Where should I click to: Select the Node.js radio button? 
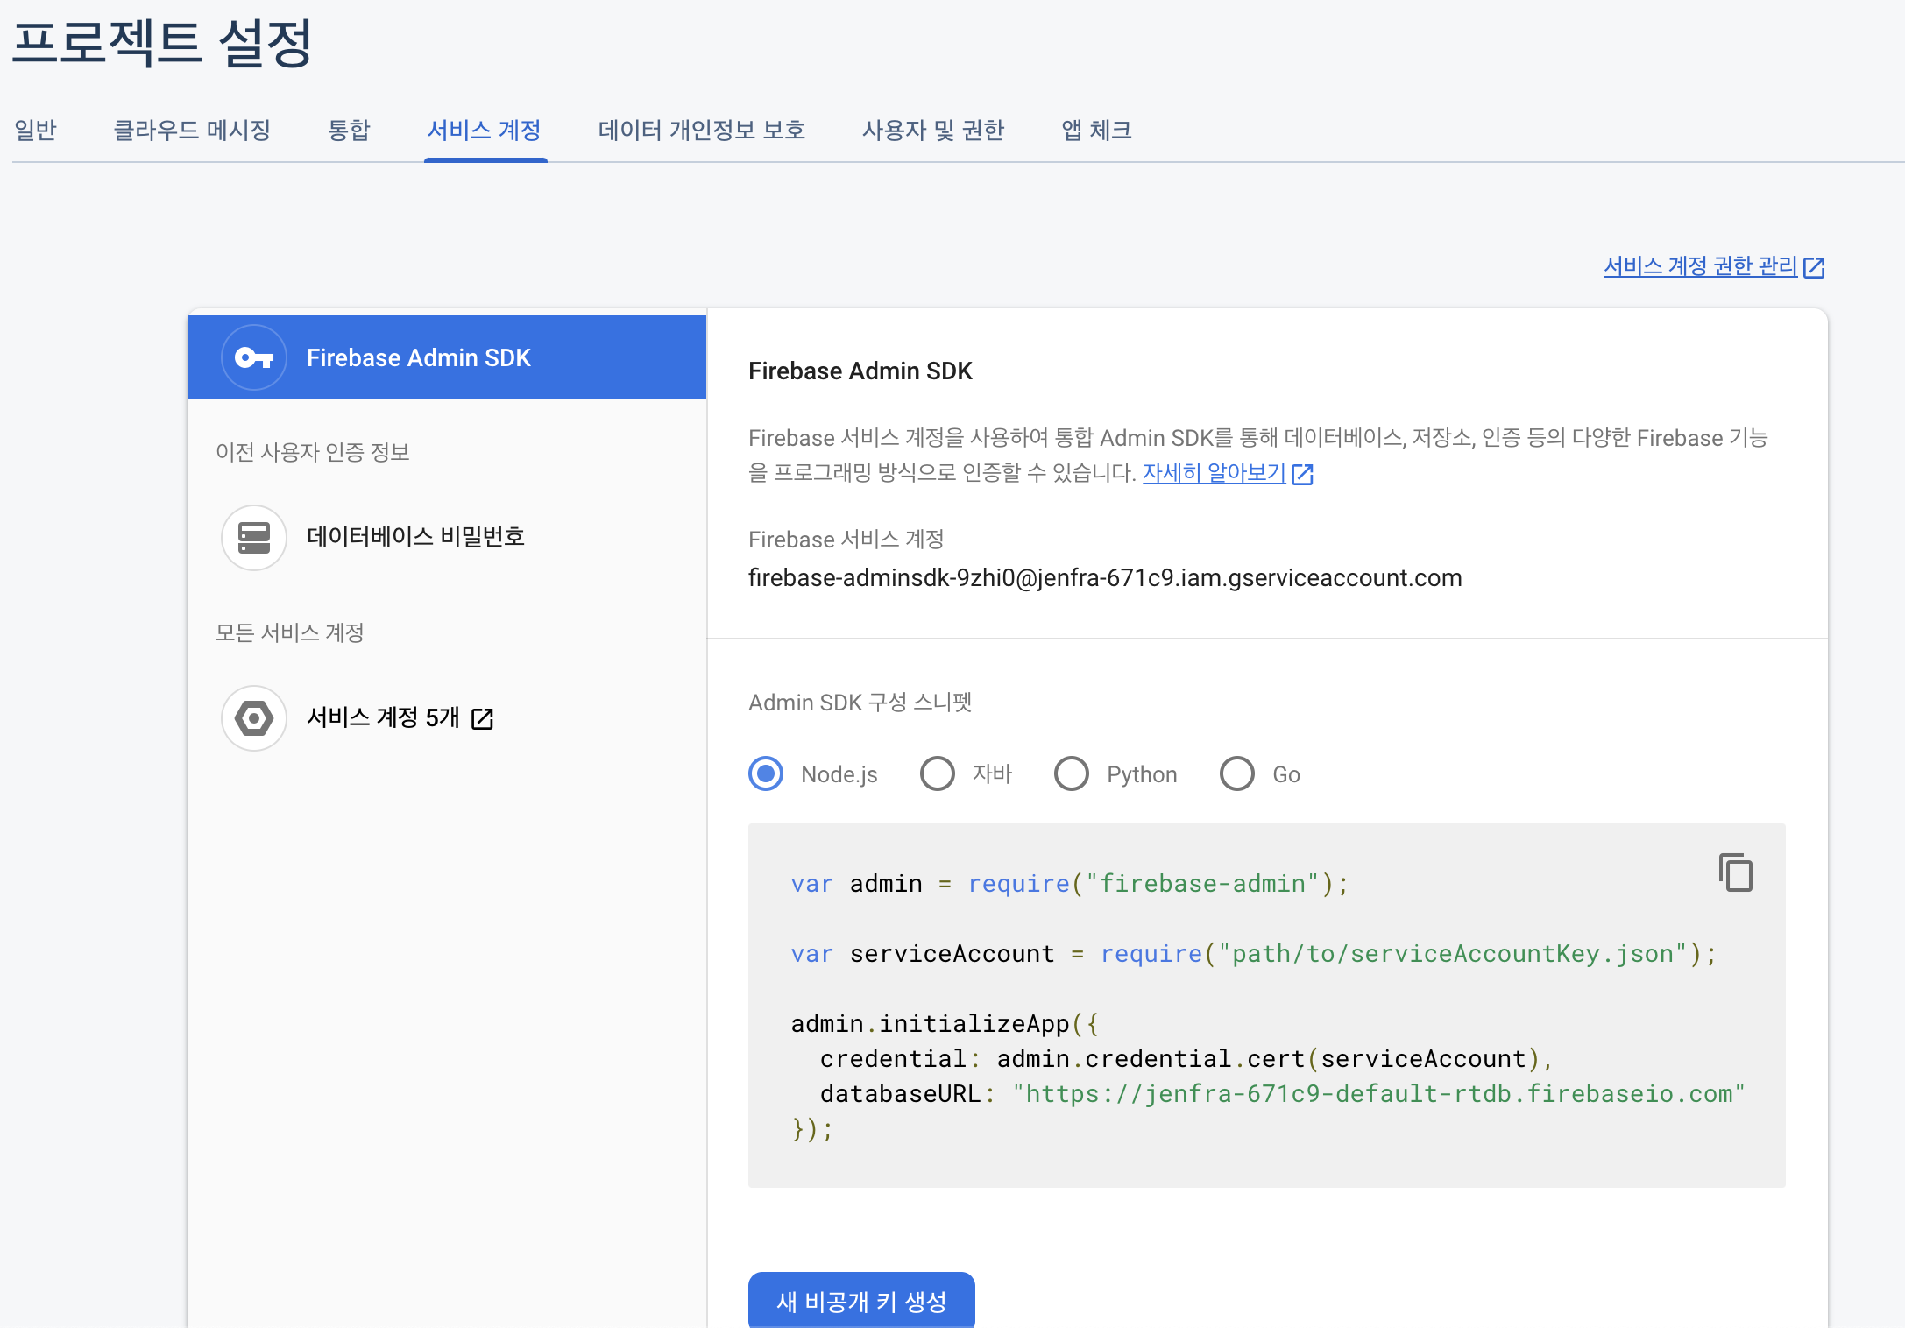(x=766, y=773)
